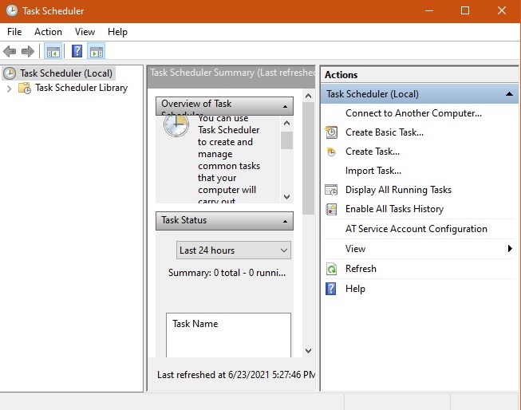Collapse the Overview of Task Scheduler section
The height and width of the screenshot is (410, 521).
[285, 107]
